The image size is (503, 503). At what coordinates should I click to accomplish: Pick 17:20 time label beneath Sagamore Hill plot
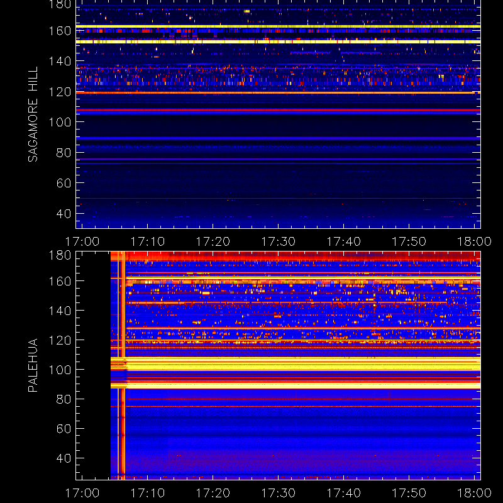(213, 241)
